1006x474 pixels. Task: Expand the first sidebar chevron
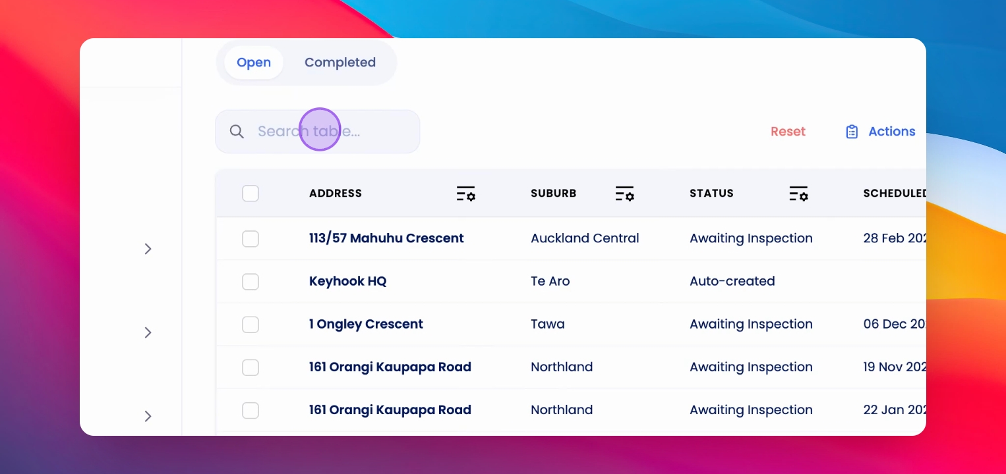[x=148, y=248]
